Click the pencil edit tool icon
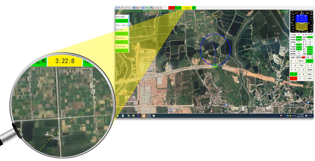The height and width of the screenshot is (161, 315). click(x=140, y=8)
